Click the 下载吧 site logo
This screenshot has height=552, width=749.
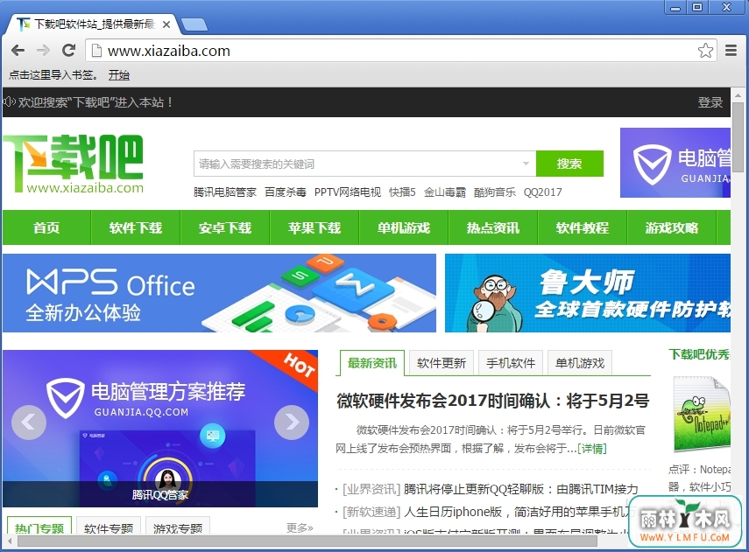point(74,164)
